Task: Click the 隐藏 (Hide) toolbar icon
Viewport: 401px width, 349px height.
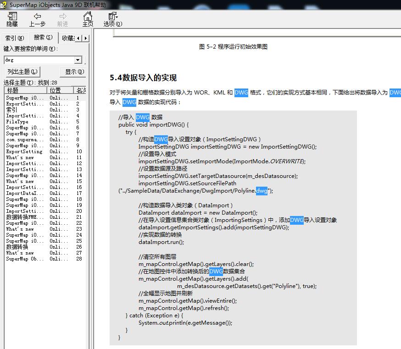Action: click(12, 17)
